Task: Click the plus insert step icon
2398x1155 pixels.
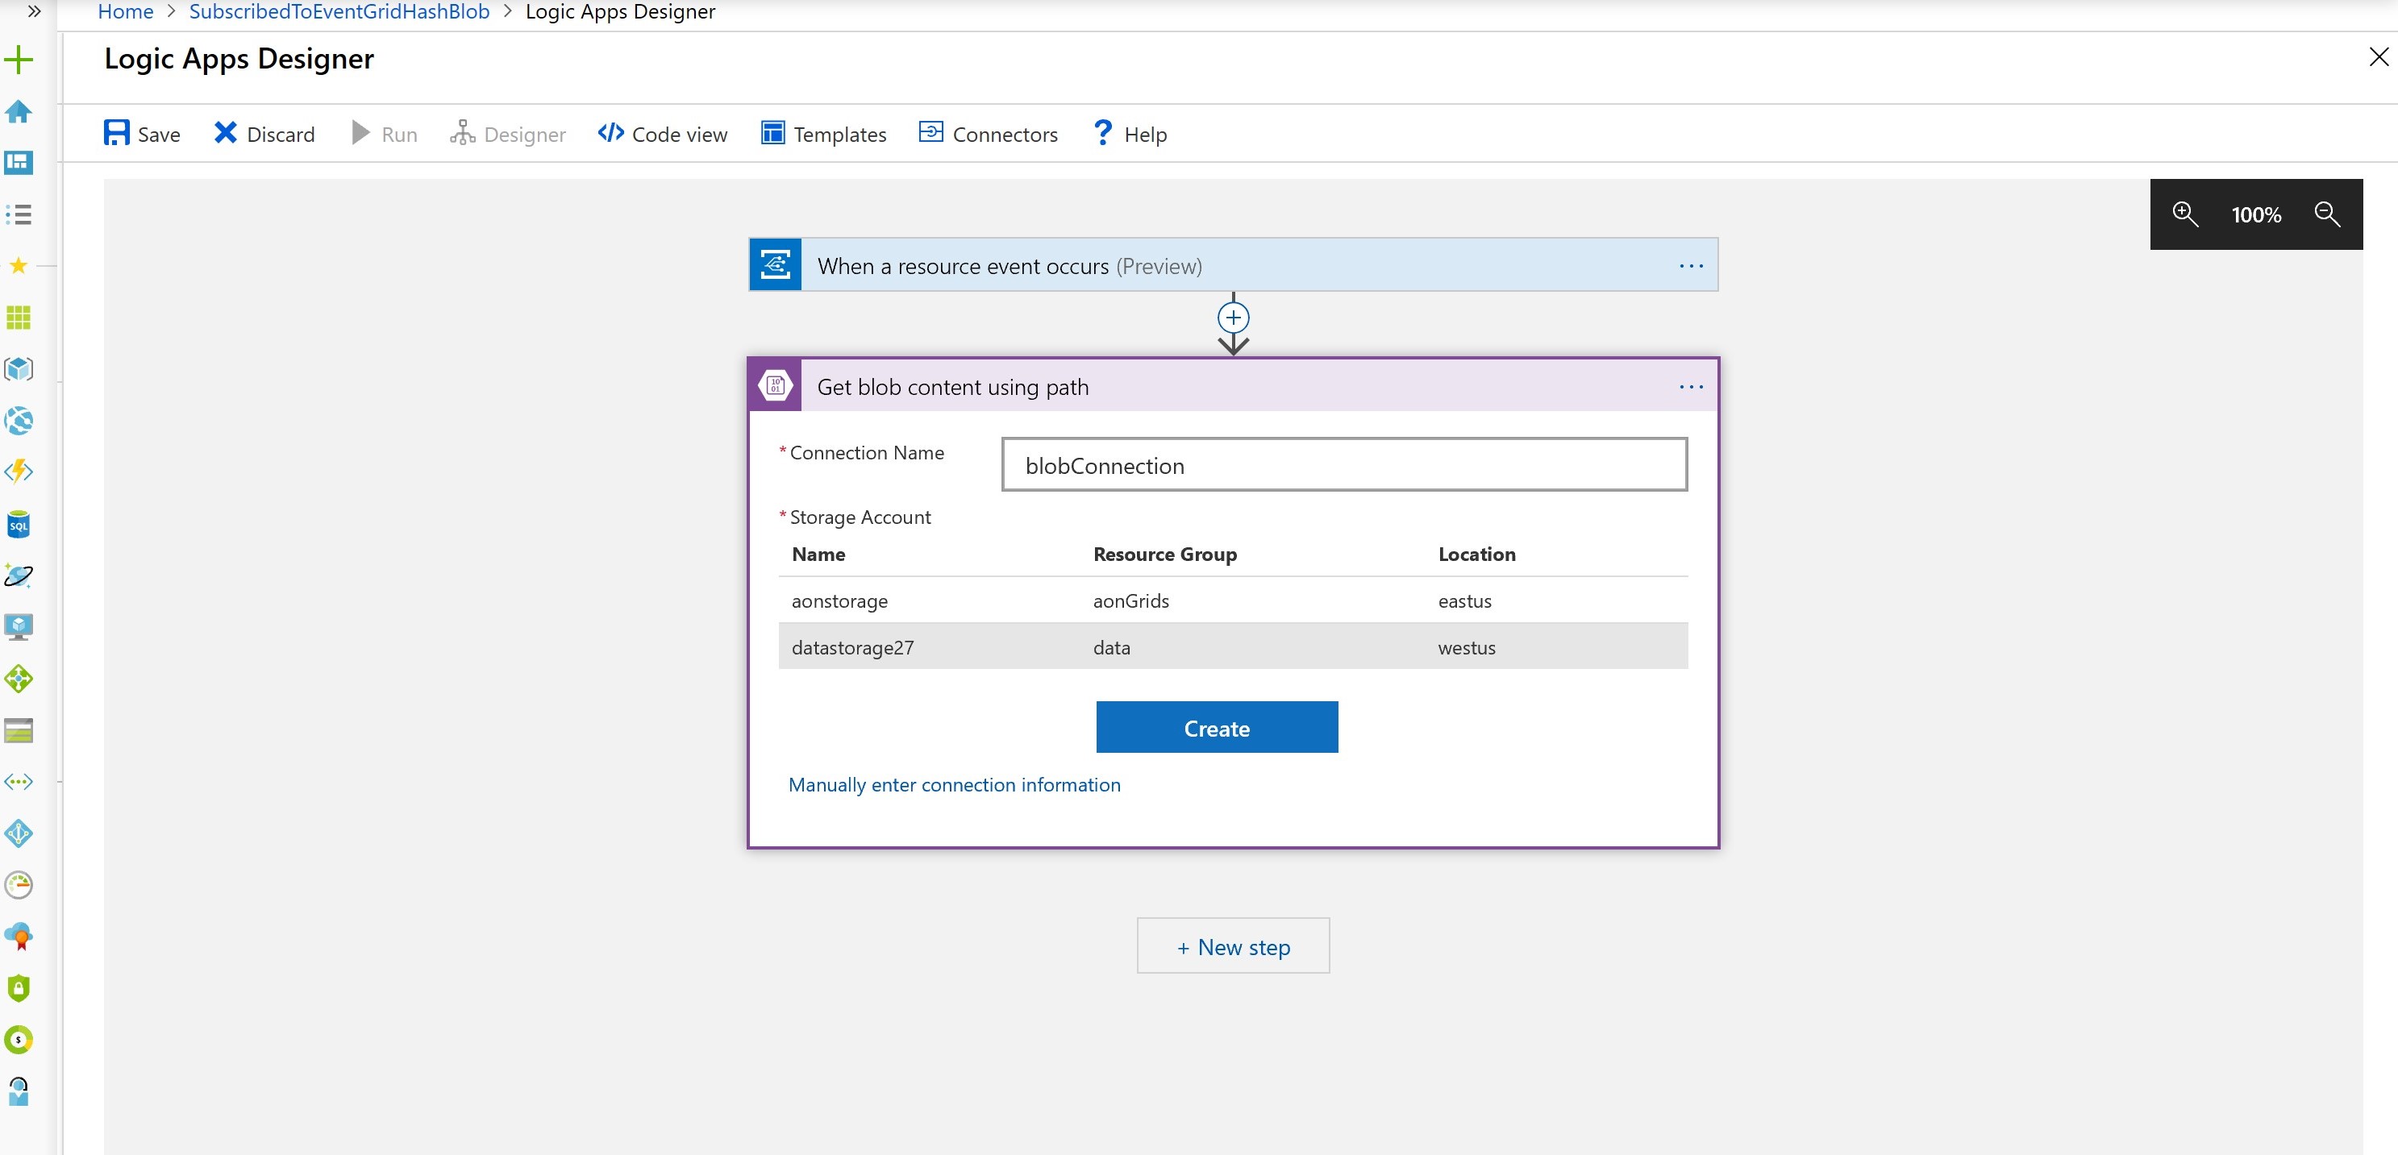Action: (x=1233, y=318)
